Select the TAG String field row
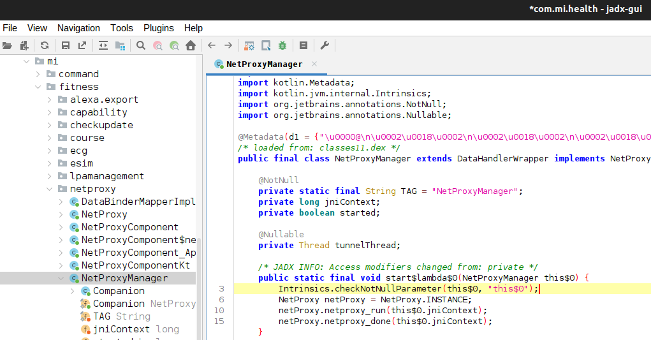Image resolution: width=651 pixels, height=340 pixels. 116,317
